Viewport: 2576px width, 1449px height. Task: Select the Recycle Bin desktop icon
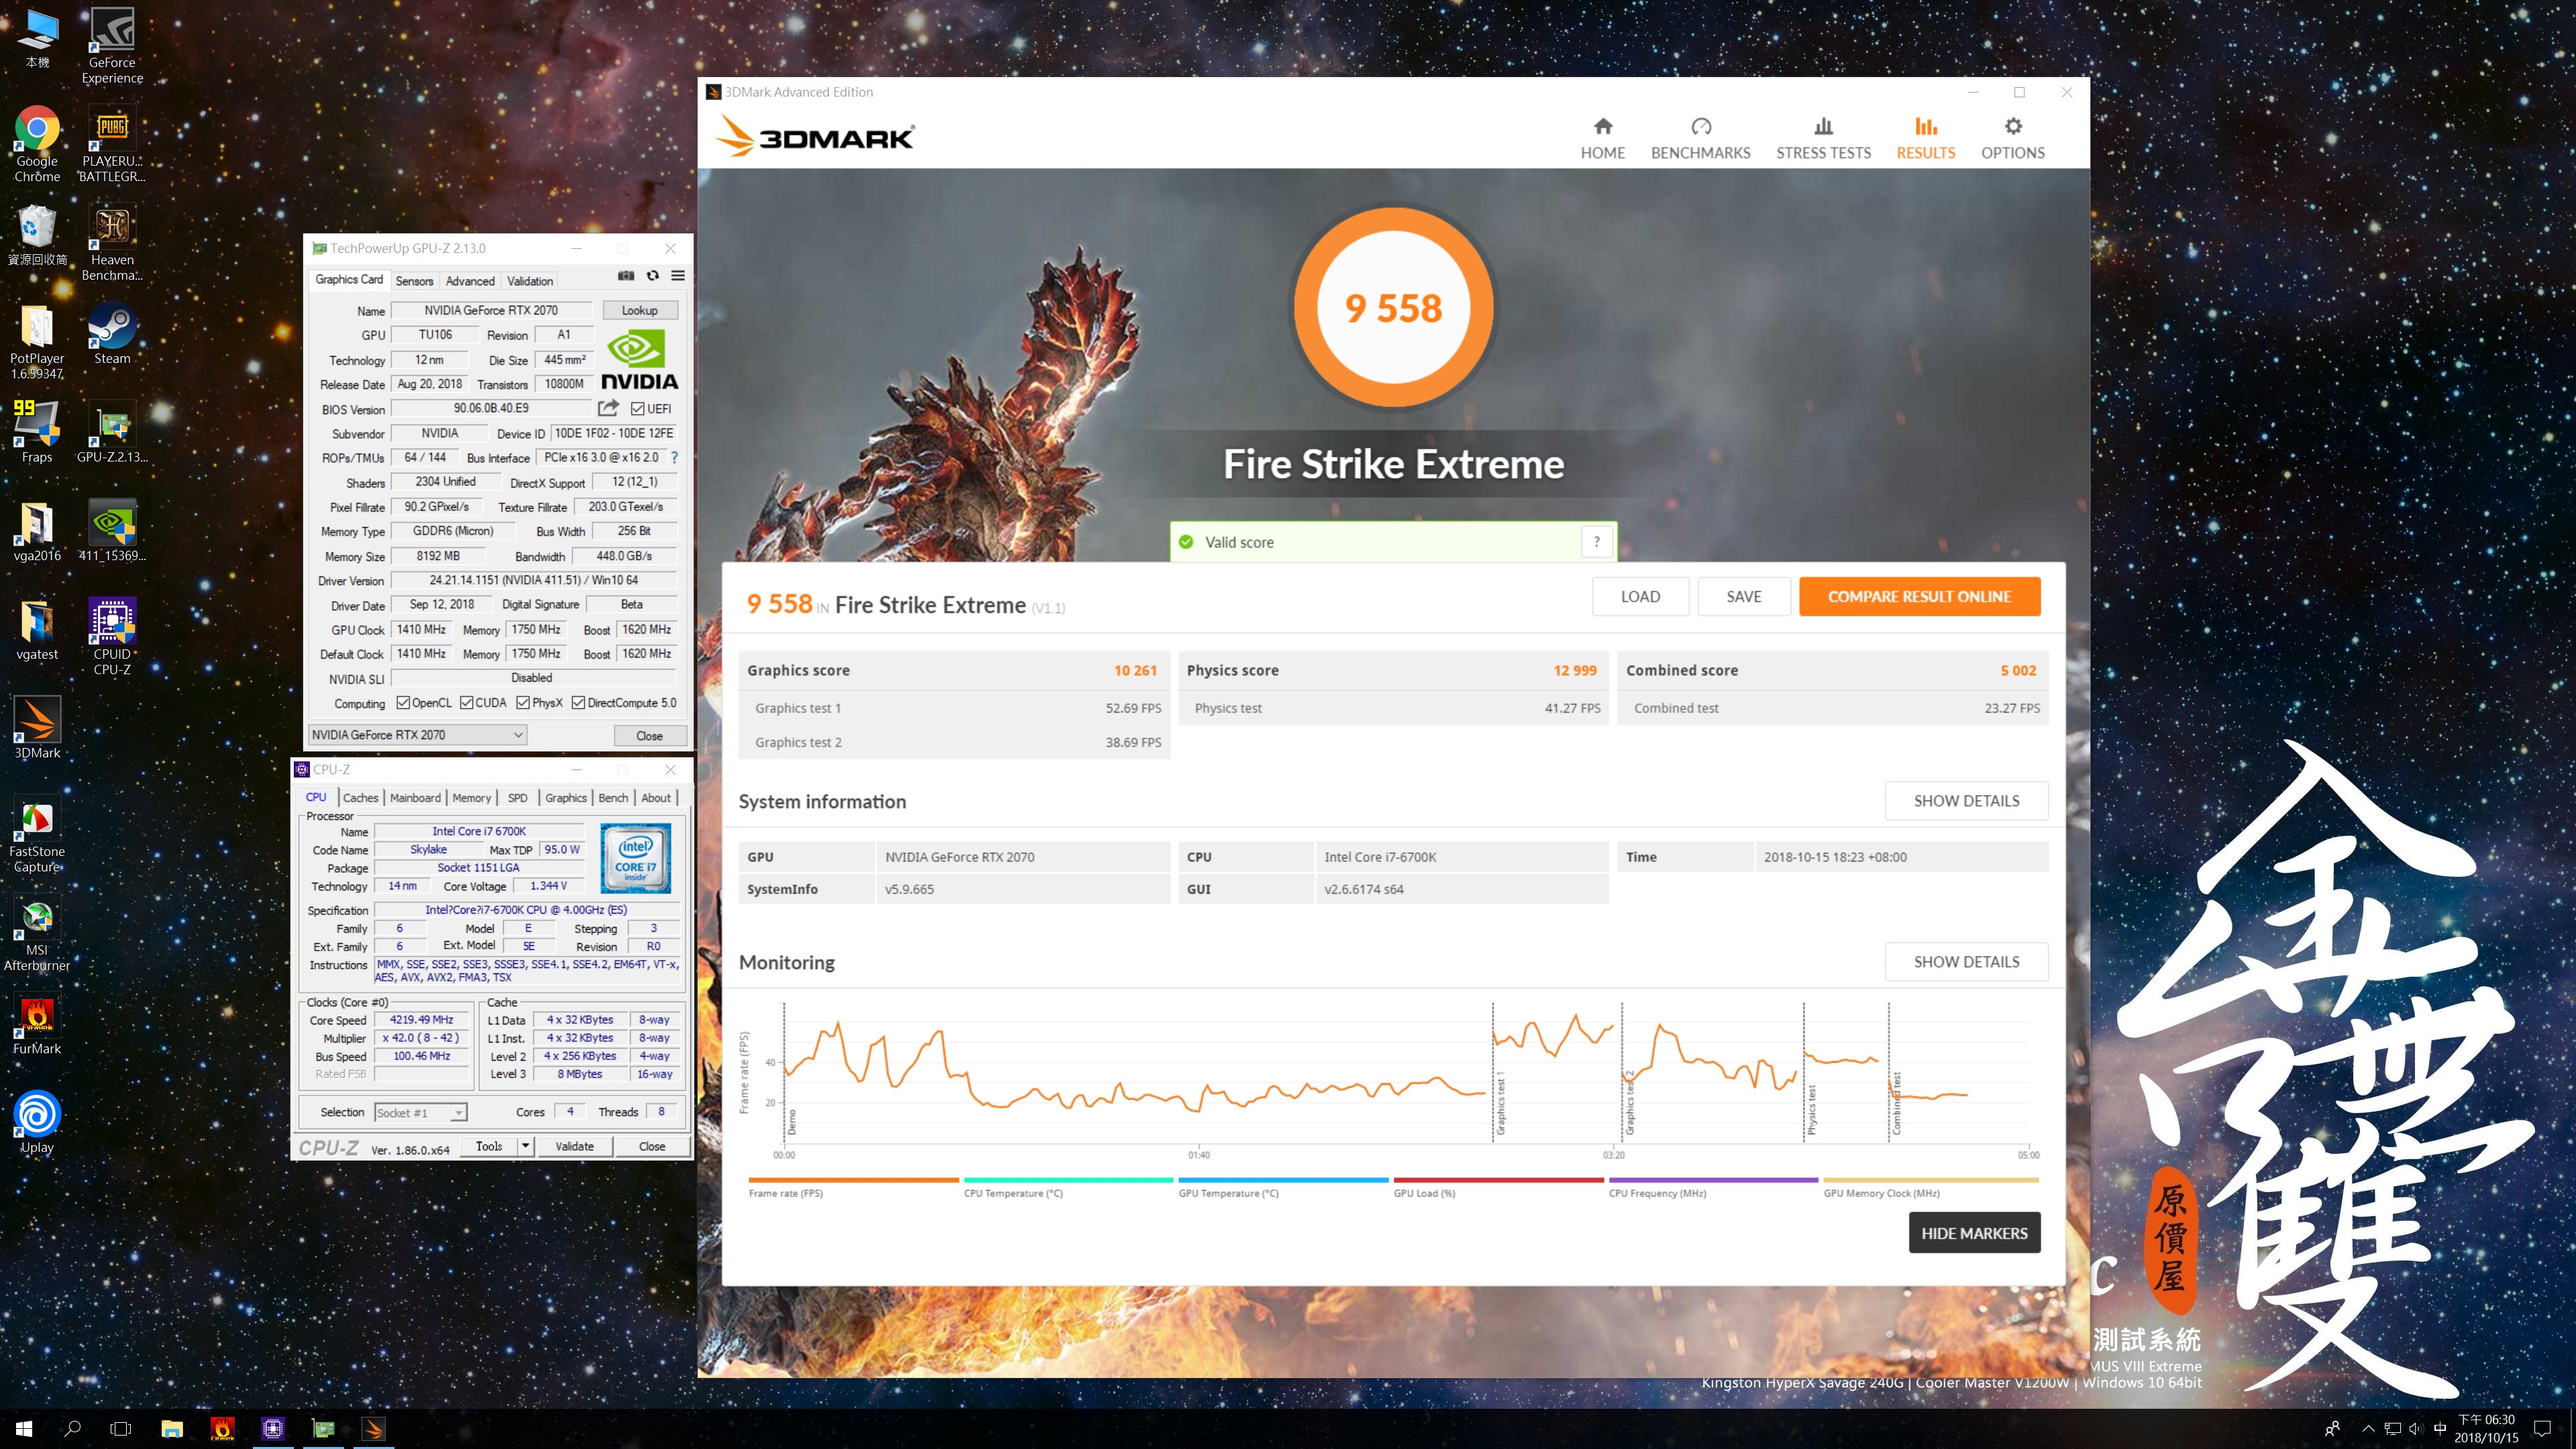[x=37, y=237]
